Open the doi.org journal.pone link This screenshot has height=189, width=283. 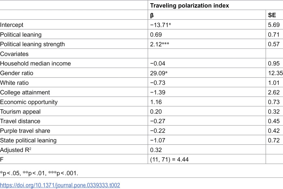coord(60,185)
